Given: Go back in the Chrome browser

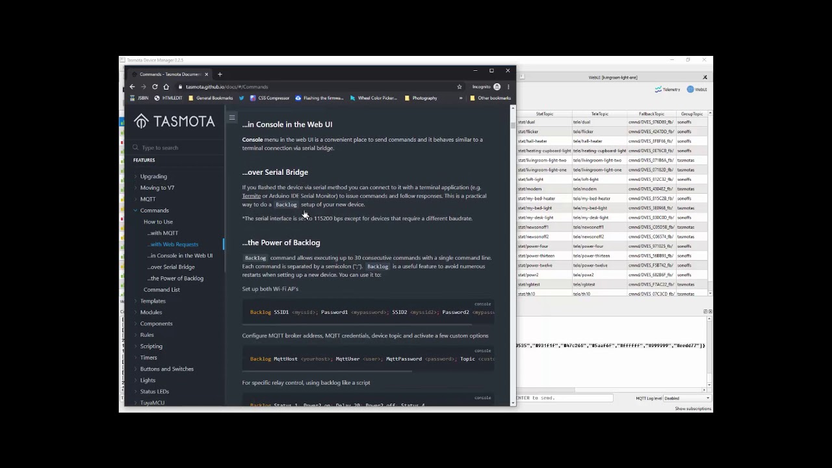Looking at the screenshot, I should pos(132,86).
